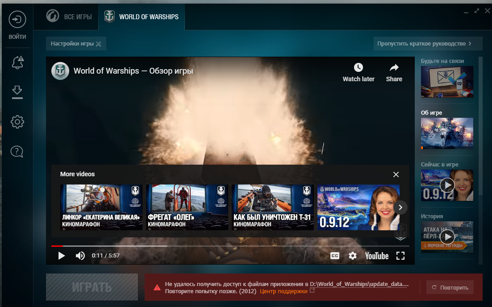Screen dimensions: 492x307
Task: Open launcher settings gear in sidebar
Action: click(x=17, y=122)
